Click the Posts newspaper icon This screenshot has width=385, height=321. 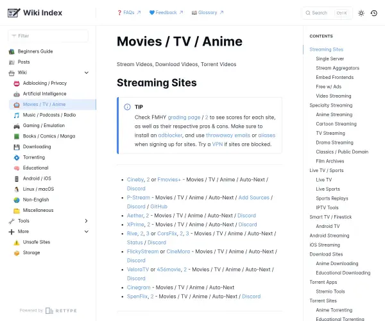point(12,62)
